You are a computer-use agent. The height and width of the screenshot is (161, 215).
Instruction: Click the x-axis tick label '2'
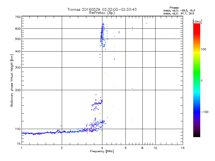coord(62,148)
